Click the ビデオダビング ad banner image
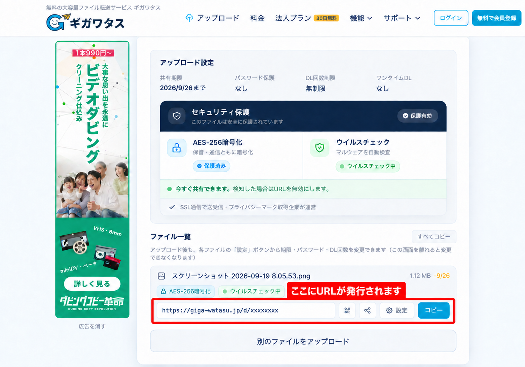The image size is (525, 367). 92,179
